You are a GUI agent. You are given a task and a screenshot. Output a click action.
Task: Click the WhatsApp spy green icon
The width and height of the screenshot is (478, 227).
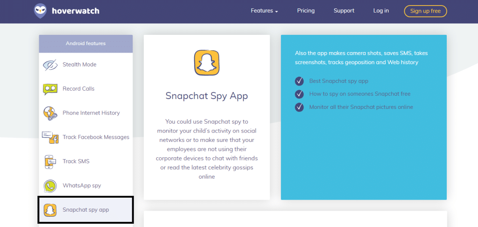50,186
